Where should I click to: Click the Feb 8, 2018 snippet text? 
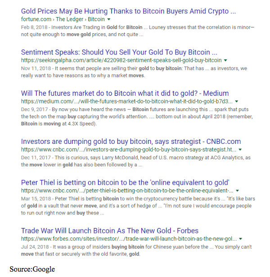(138, 31)
